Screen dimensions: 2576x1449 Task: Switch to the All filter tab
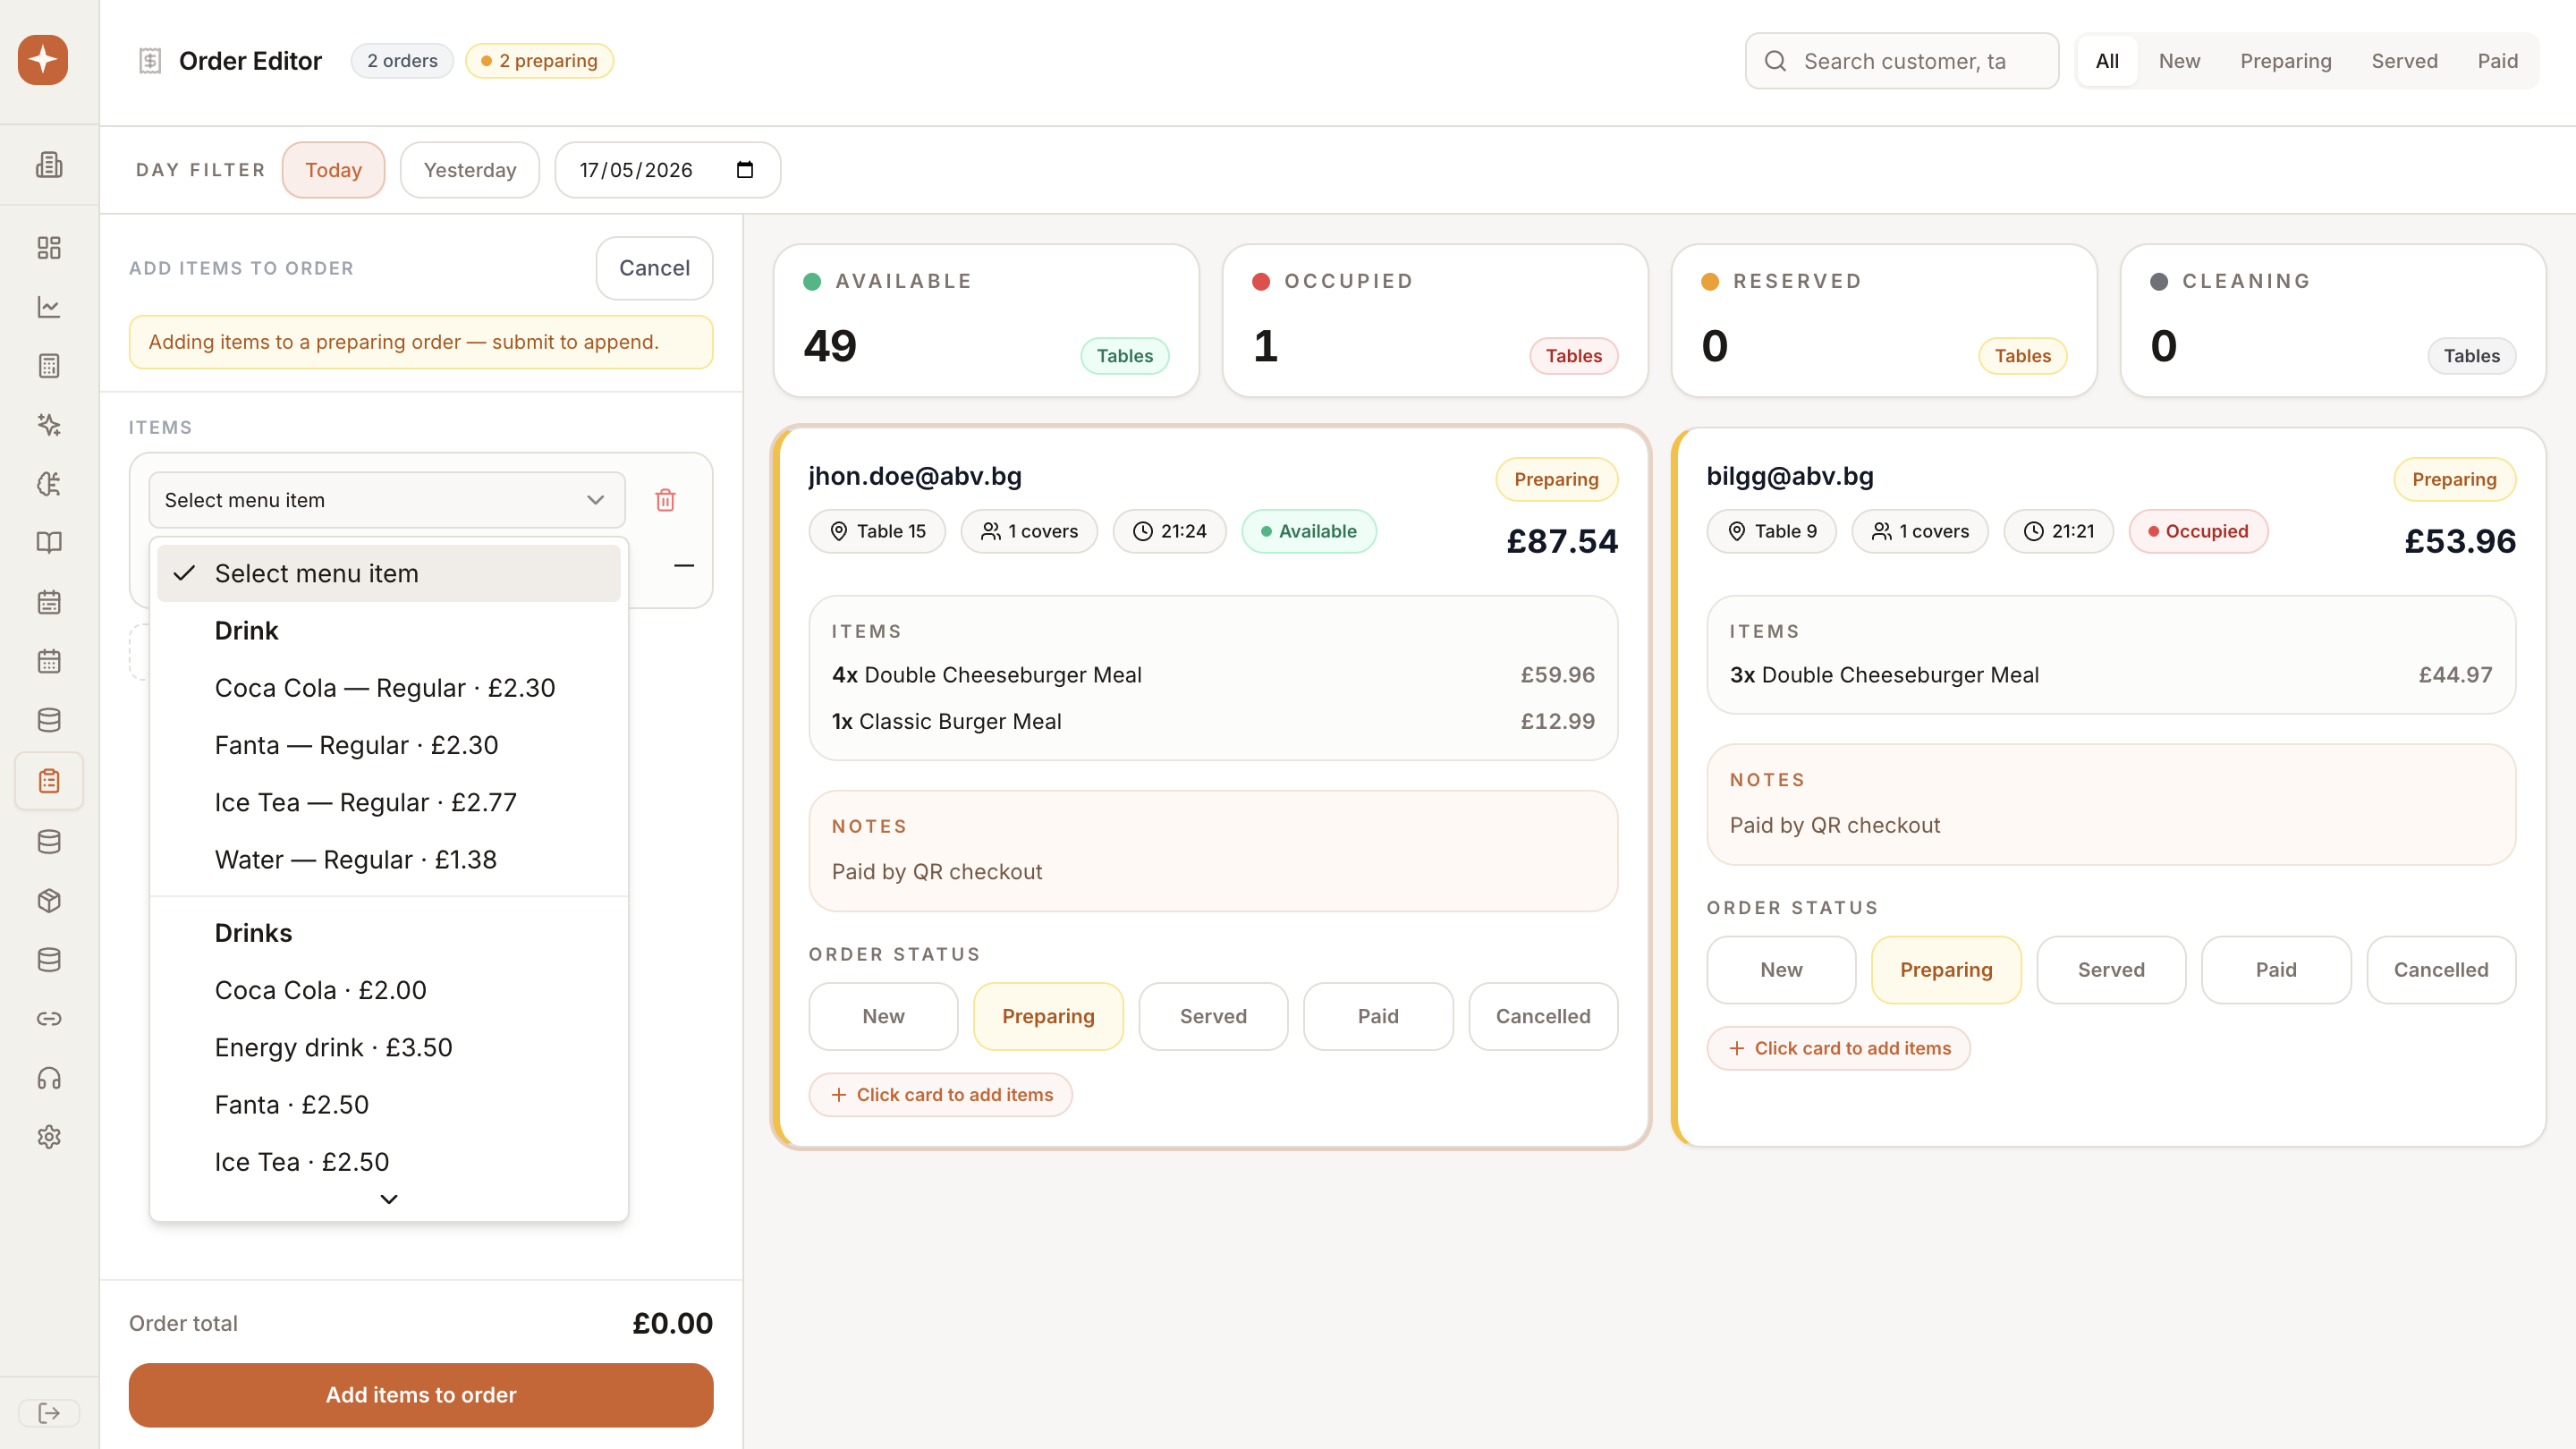click(2107, 61)
